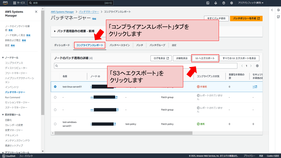Open the services grid menu icon
The width and height of the screenshot is (281, 158).
click(14, 3)
